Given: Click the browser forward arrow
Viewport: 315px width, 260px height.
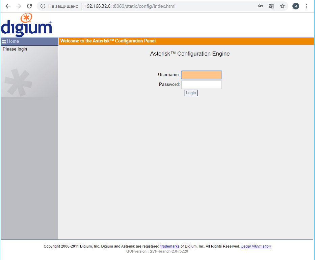Looking at the screenshot, I should point(19,6).
